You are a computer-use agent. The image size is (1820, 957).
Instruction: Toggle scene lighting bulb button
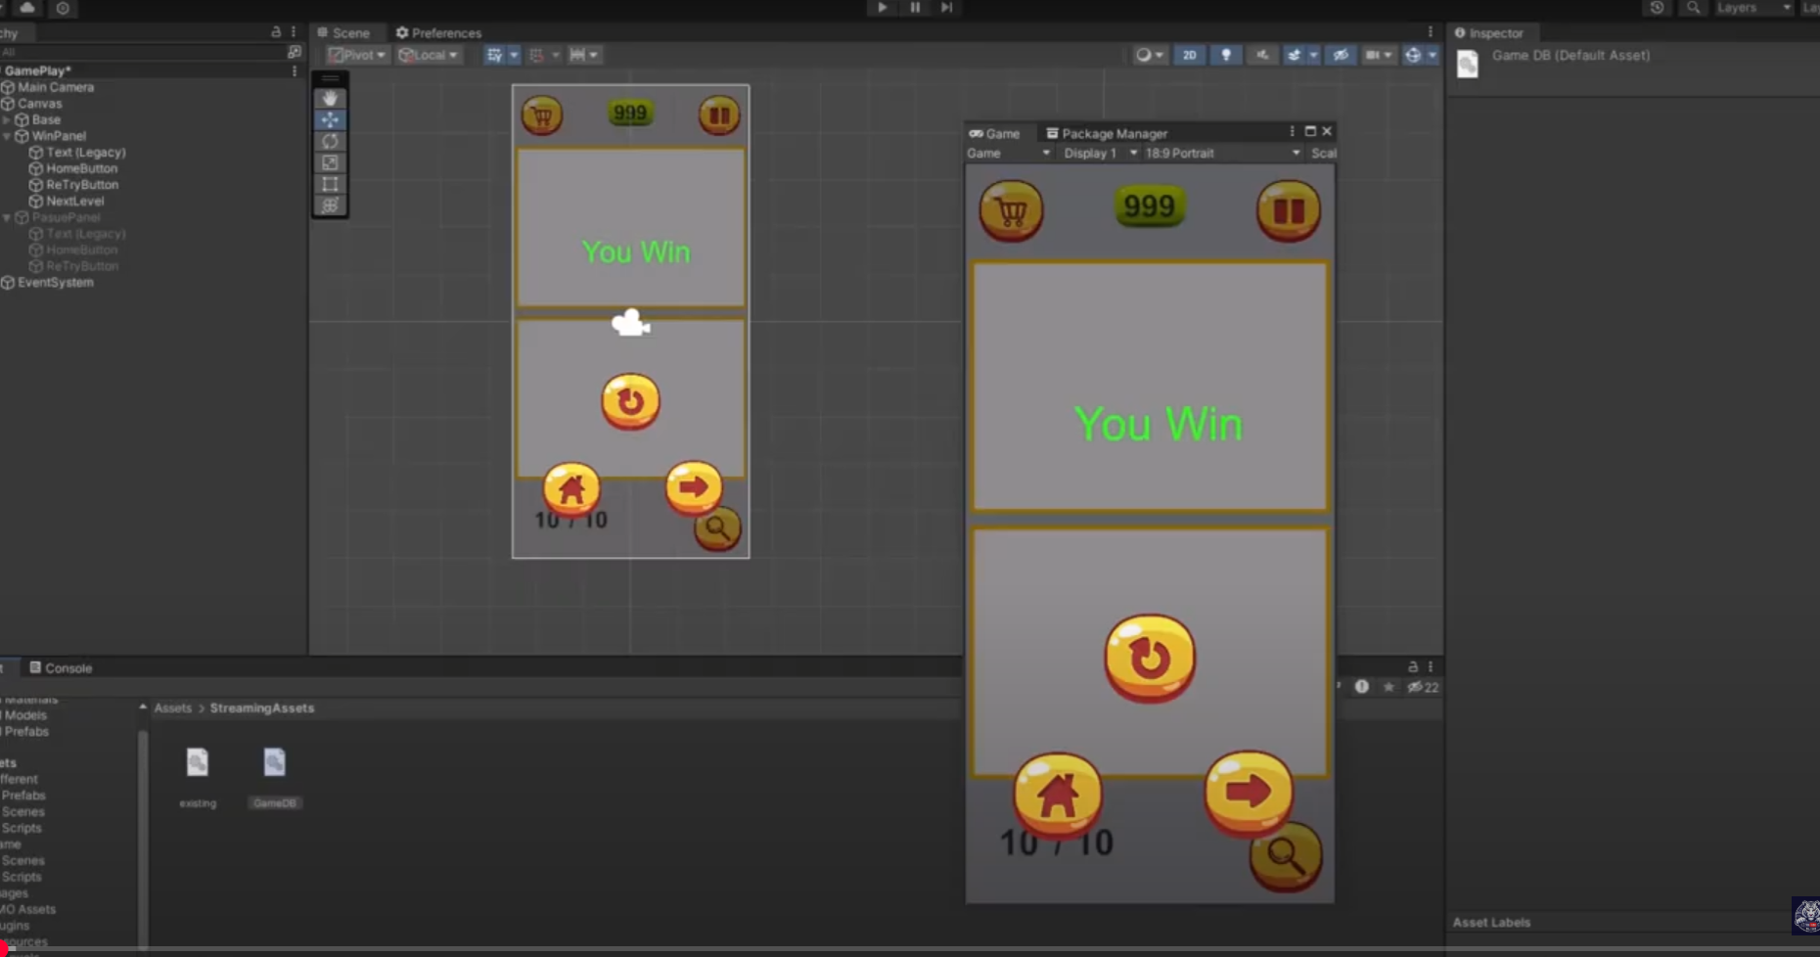[x=1226, y=55]
